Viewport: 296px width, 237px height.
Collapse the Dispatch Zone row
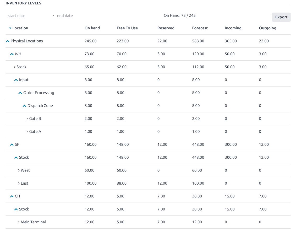point(24,106)
